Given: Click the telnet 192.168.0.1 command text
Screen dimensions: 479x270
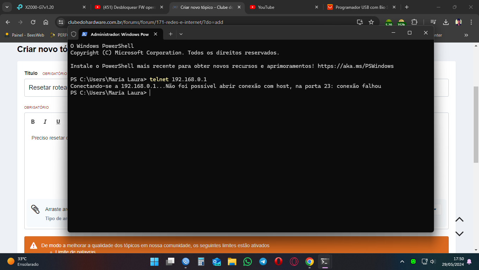Looking at the screenshot, I should 178,79.
